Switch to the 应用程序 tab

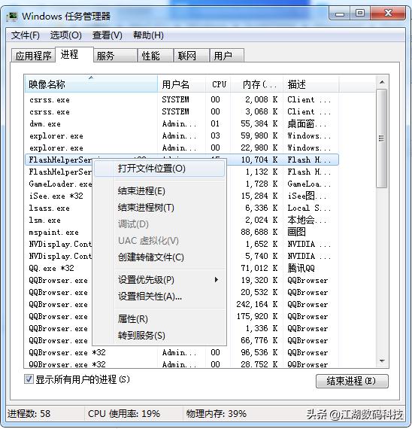(33, 56)
